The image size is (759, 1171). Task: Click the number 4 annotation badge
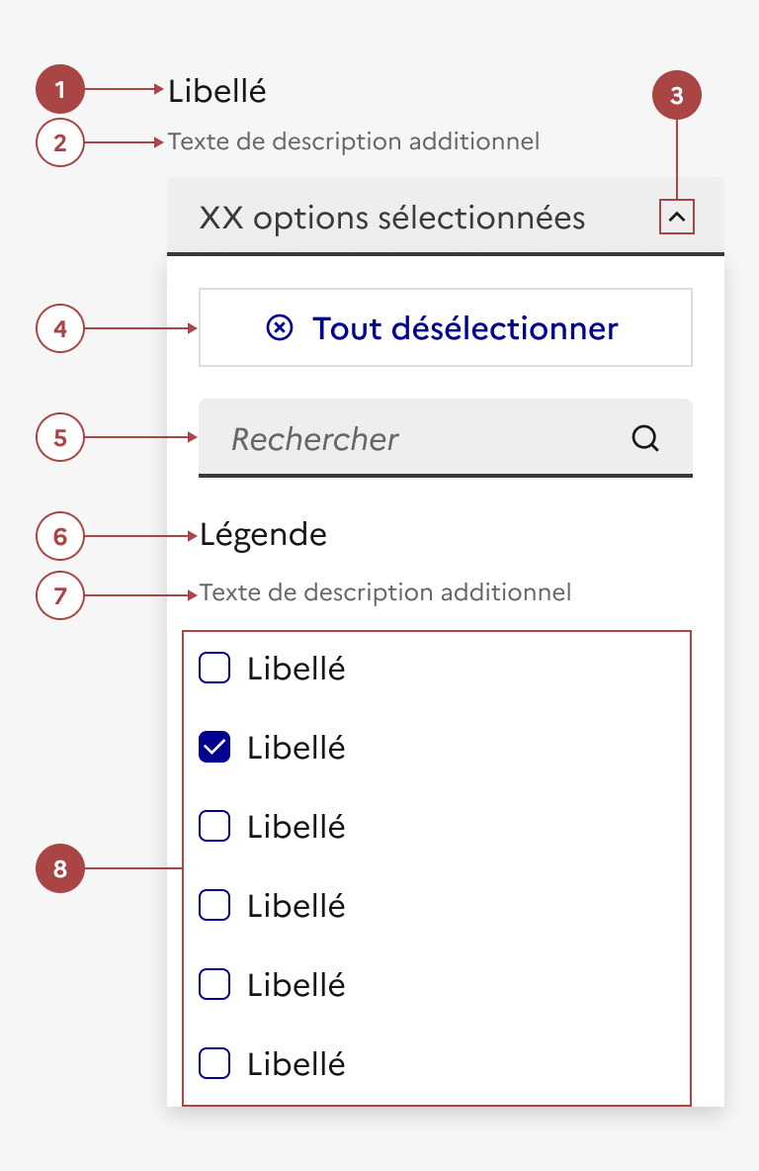pos(60,327)
